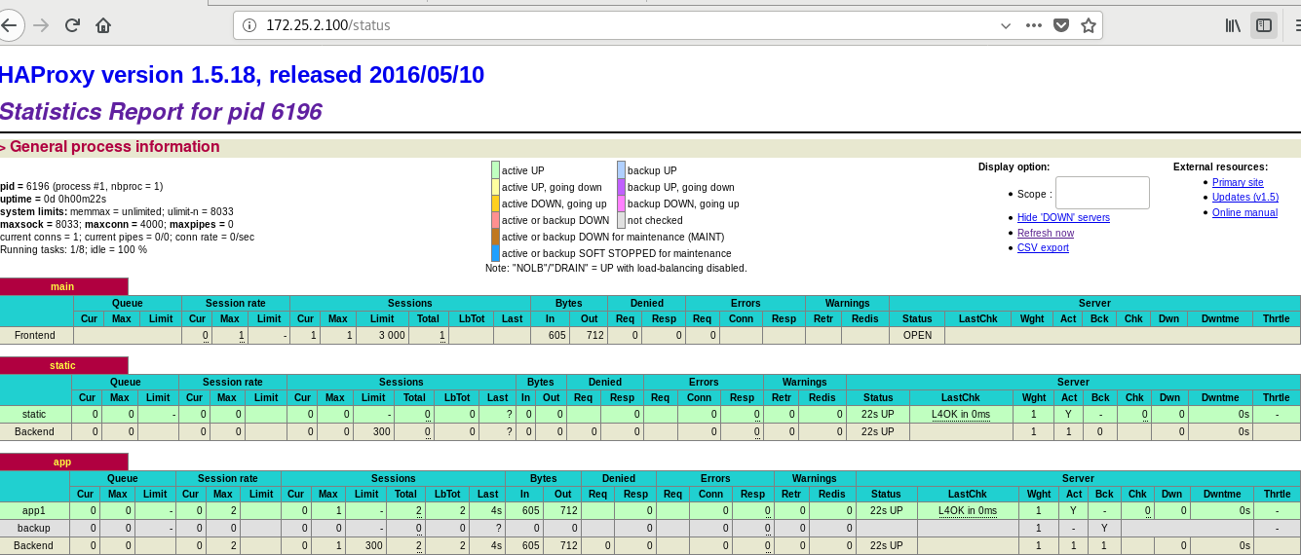
Task: Open the Online manual link
Action: 1244,212
